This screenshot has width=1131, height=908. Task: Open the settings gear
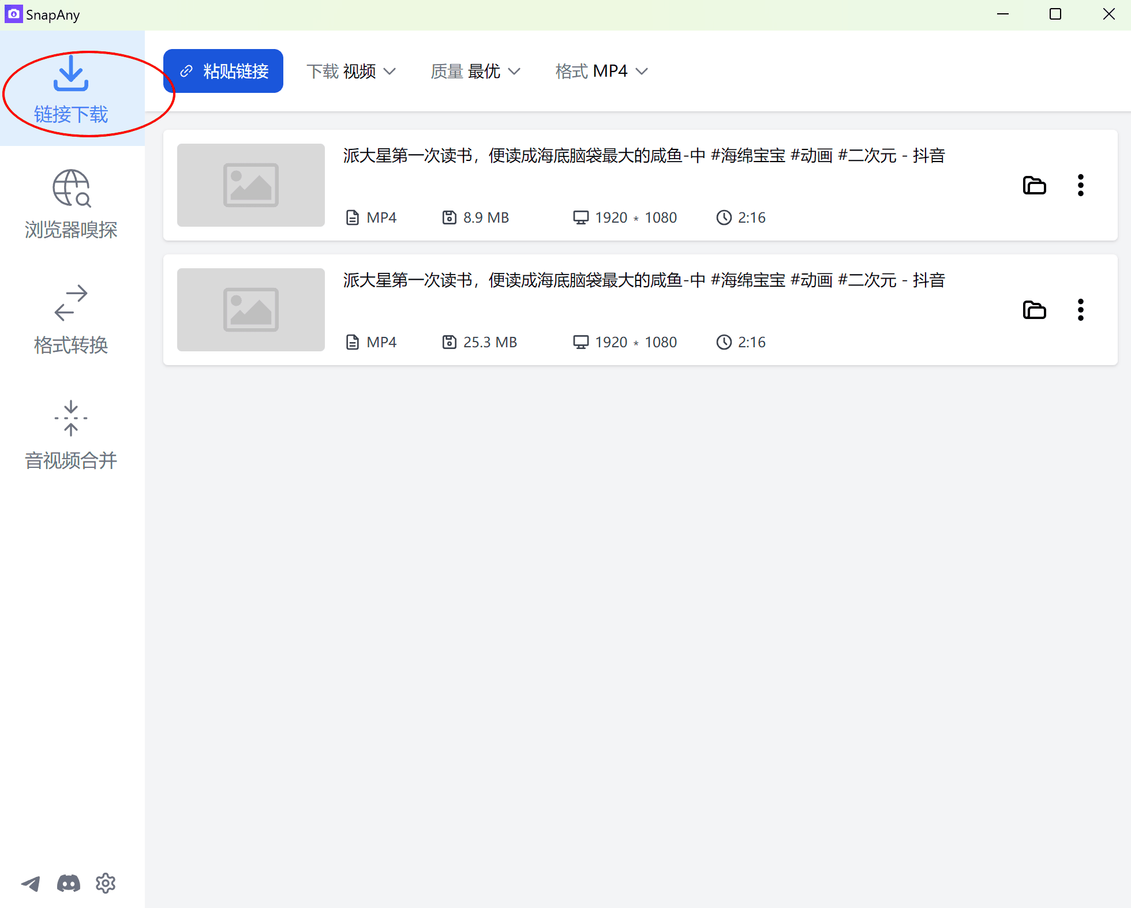(106, 883)
